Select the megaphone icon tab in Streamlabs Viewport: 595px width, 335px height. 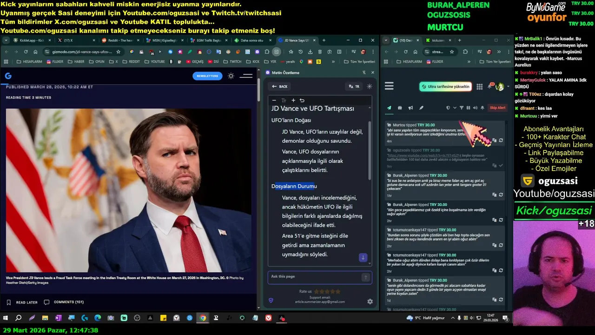point(410,108)
